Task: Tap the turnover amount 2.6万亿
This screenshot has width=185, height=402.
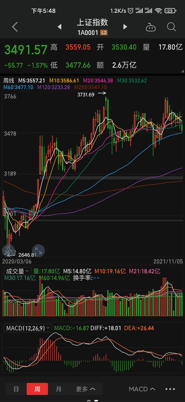Action: pos(124,65)
